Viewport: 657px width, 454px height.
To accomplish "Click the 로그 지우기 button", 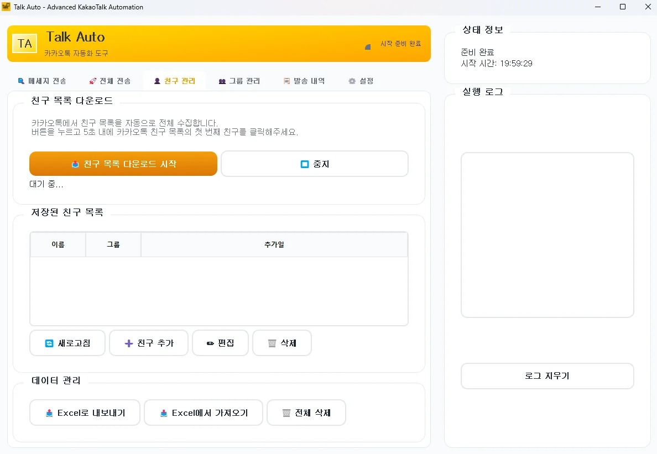I will [547, 376].
